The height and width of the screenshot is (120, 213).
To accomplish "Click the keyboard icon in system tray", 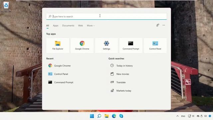I will [x=206, y=116].
